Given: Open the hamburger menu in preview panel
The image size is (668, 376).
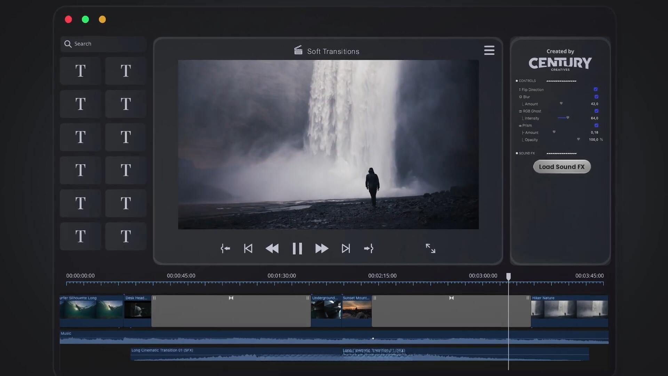Looking at the screenshot, I should tap(489, 50).
